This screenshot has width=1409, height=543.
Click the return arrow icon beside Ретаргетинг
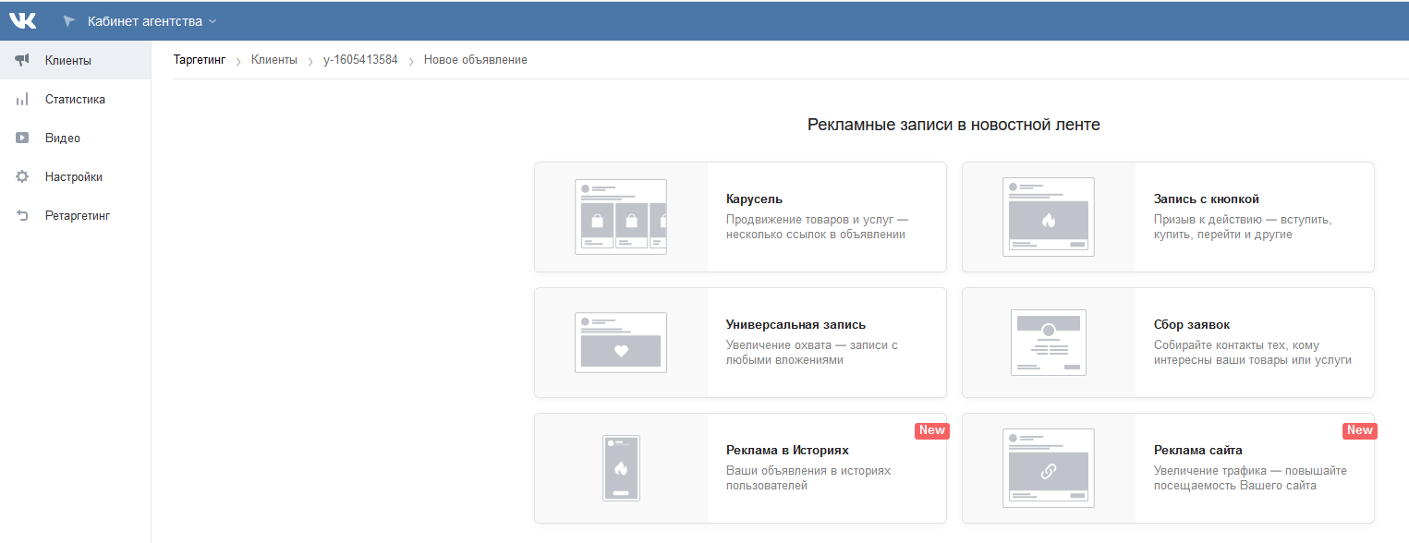[x=23, y=216]
